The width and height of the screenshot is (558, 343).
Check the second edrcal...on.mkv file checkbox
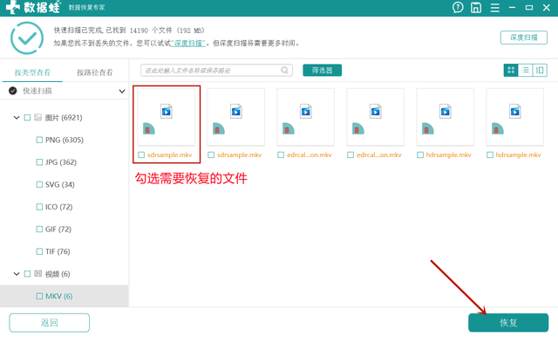click(350, 155)
